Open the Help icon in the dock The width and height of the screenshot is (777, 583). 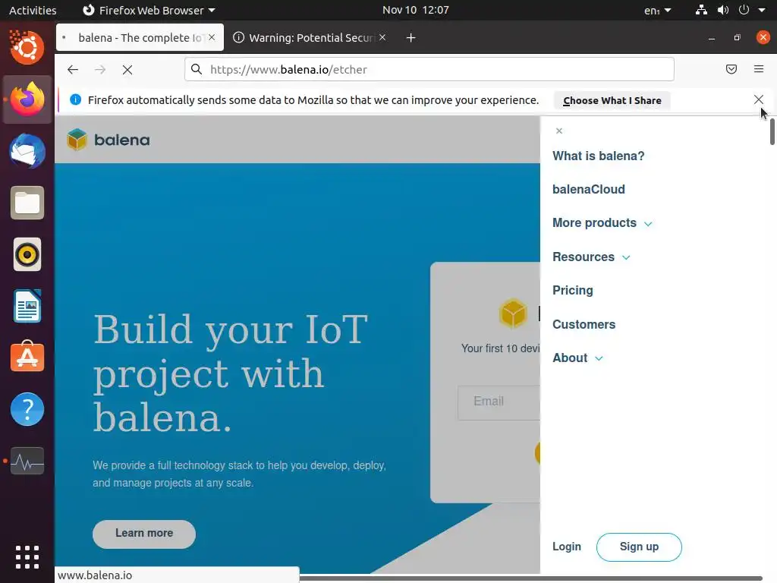tap(27, 409)
